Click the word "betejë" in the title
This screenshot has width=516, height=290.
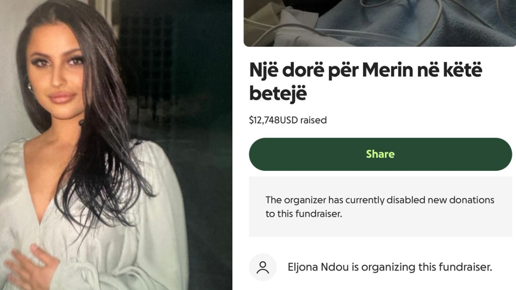[278, 94]
